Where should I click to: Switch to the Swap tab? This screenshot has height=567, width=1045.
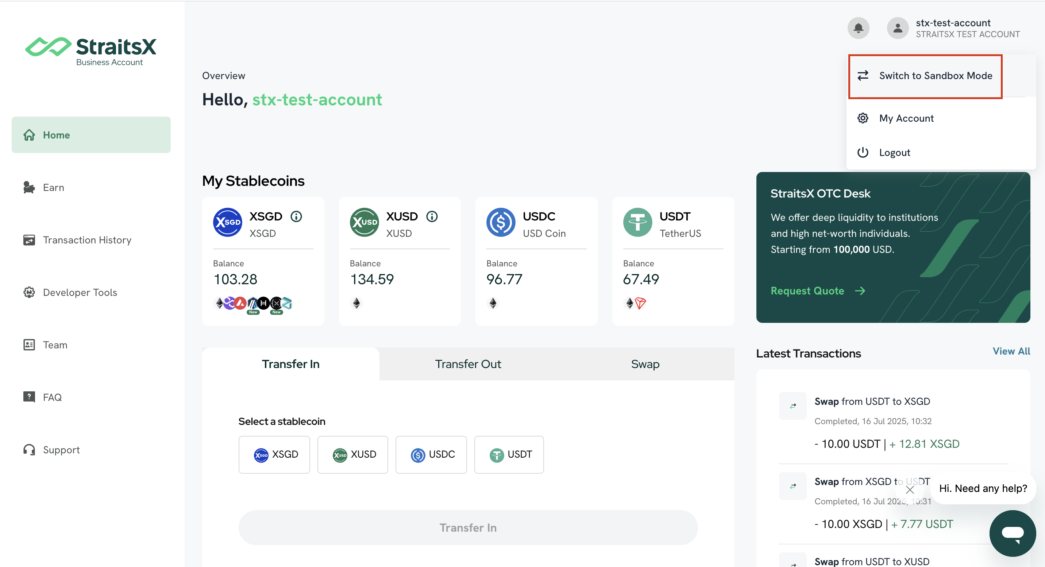pyautogui.click(x=645, y=364)
